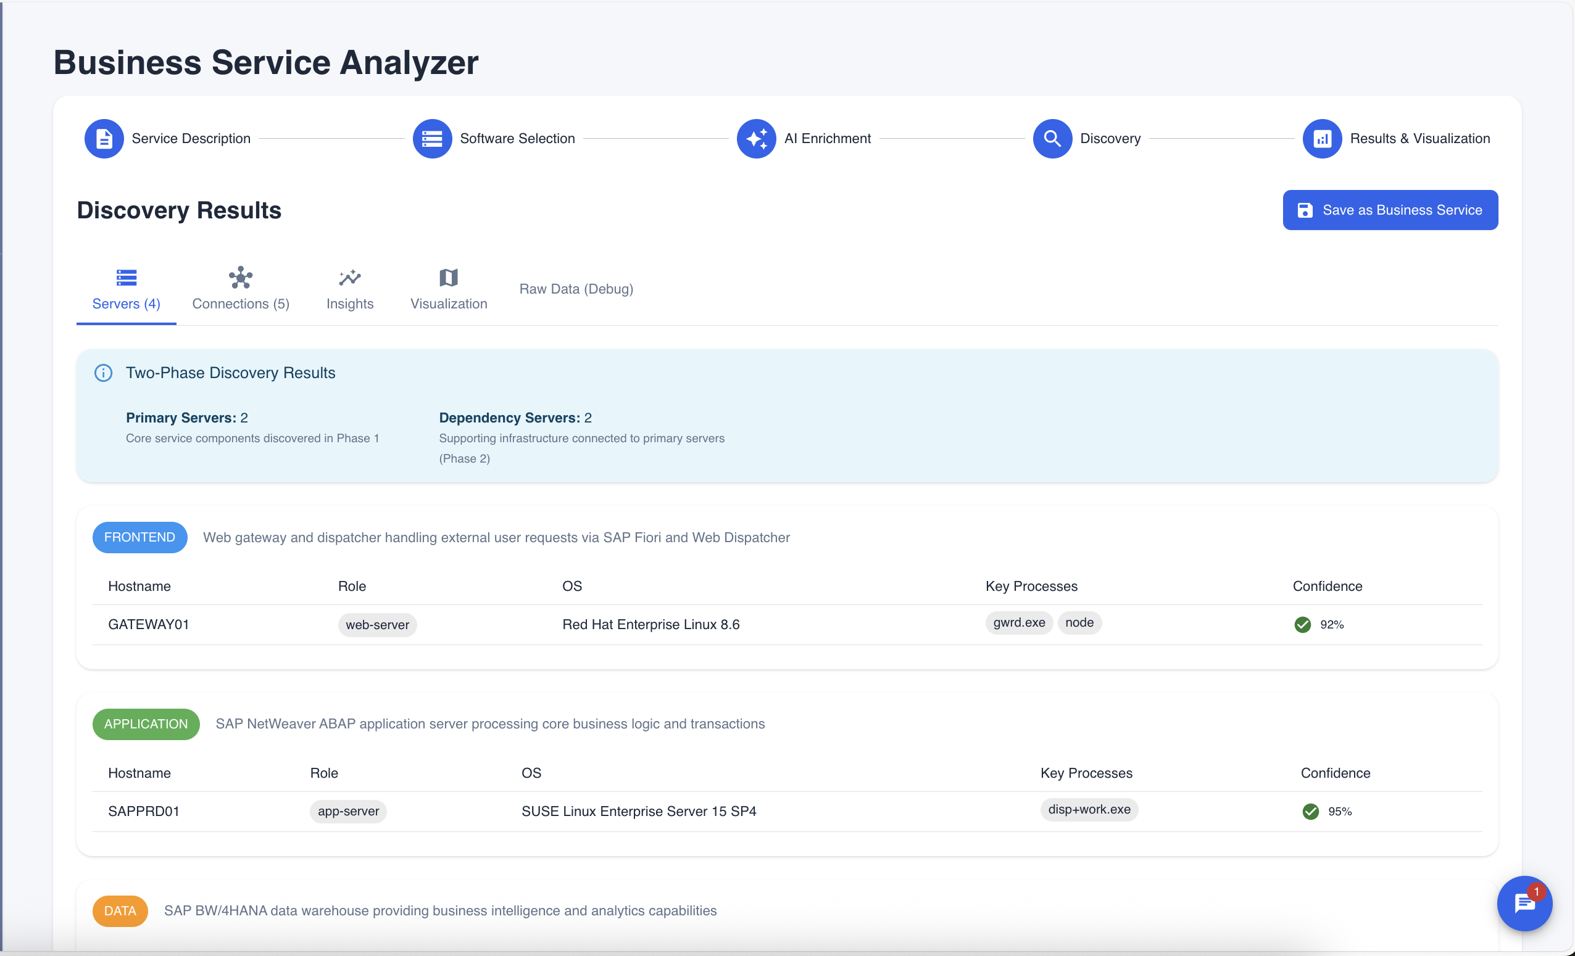
Task: Click the APPLICATION category badge
Action: tap(146, 724)
